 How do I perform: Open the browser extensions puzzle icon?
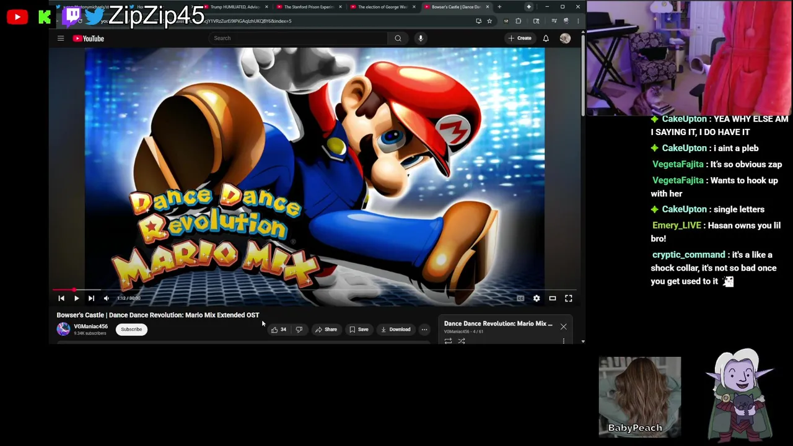pos(519,21)
